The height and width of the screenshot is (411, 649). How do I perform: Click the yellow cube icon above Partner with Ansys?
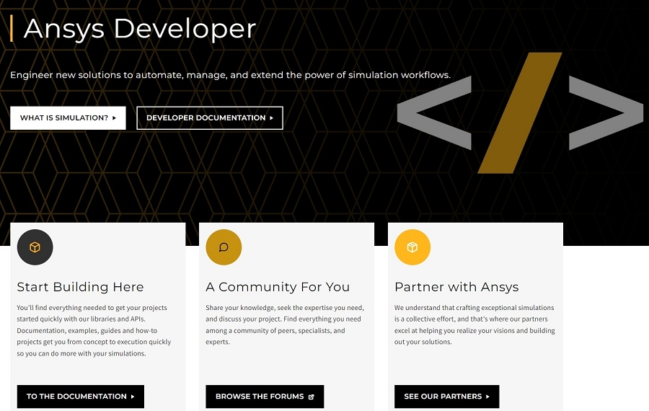click(x=412, y=247)
